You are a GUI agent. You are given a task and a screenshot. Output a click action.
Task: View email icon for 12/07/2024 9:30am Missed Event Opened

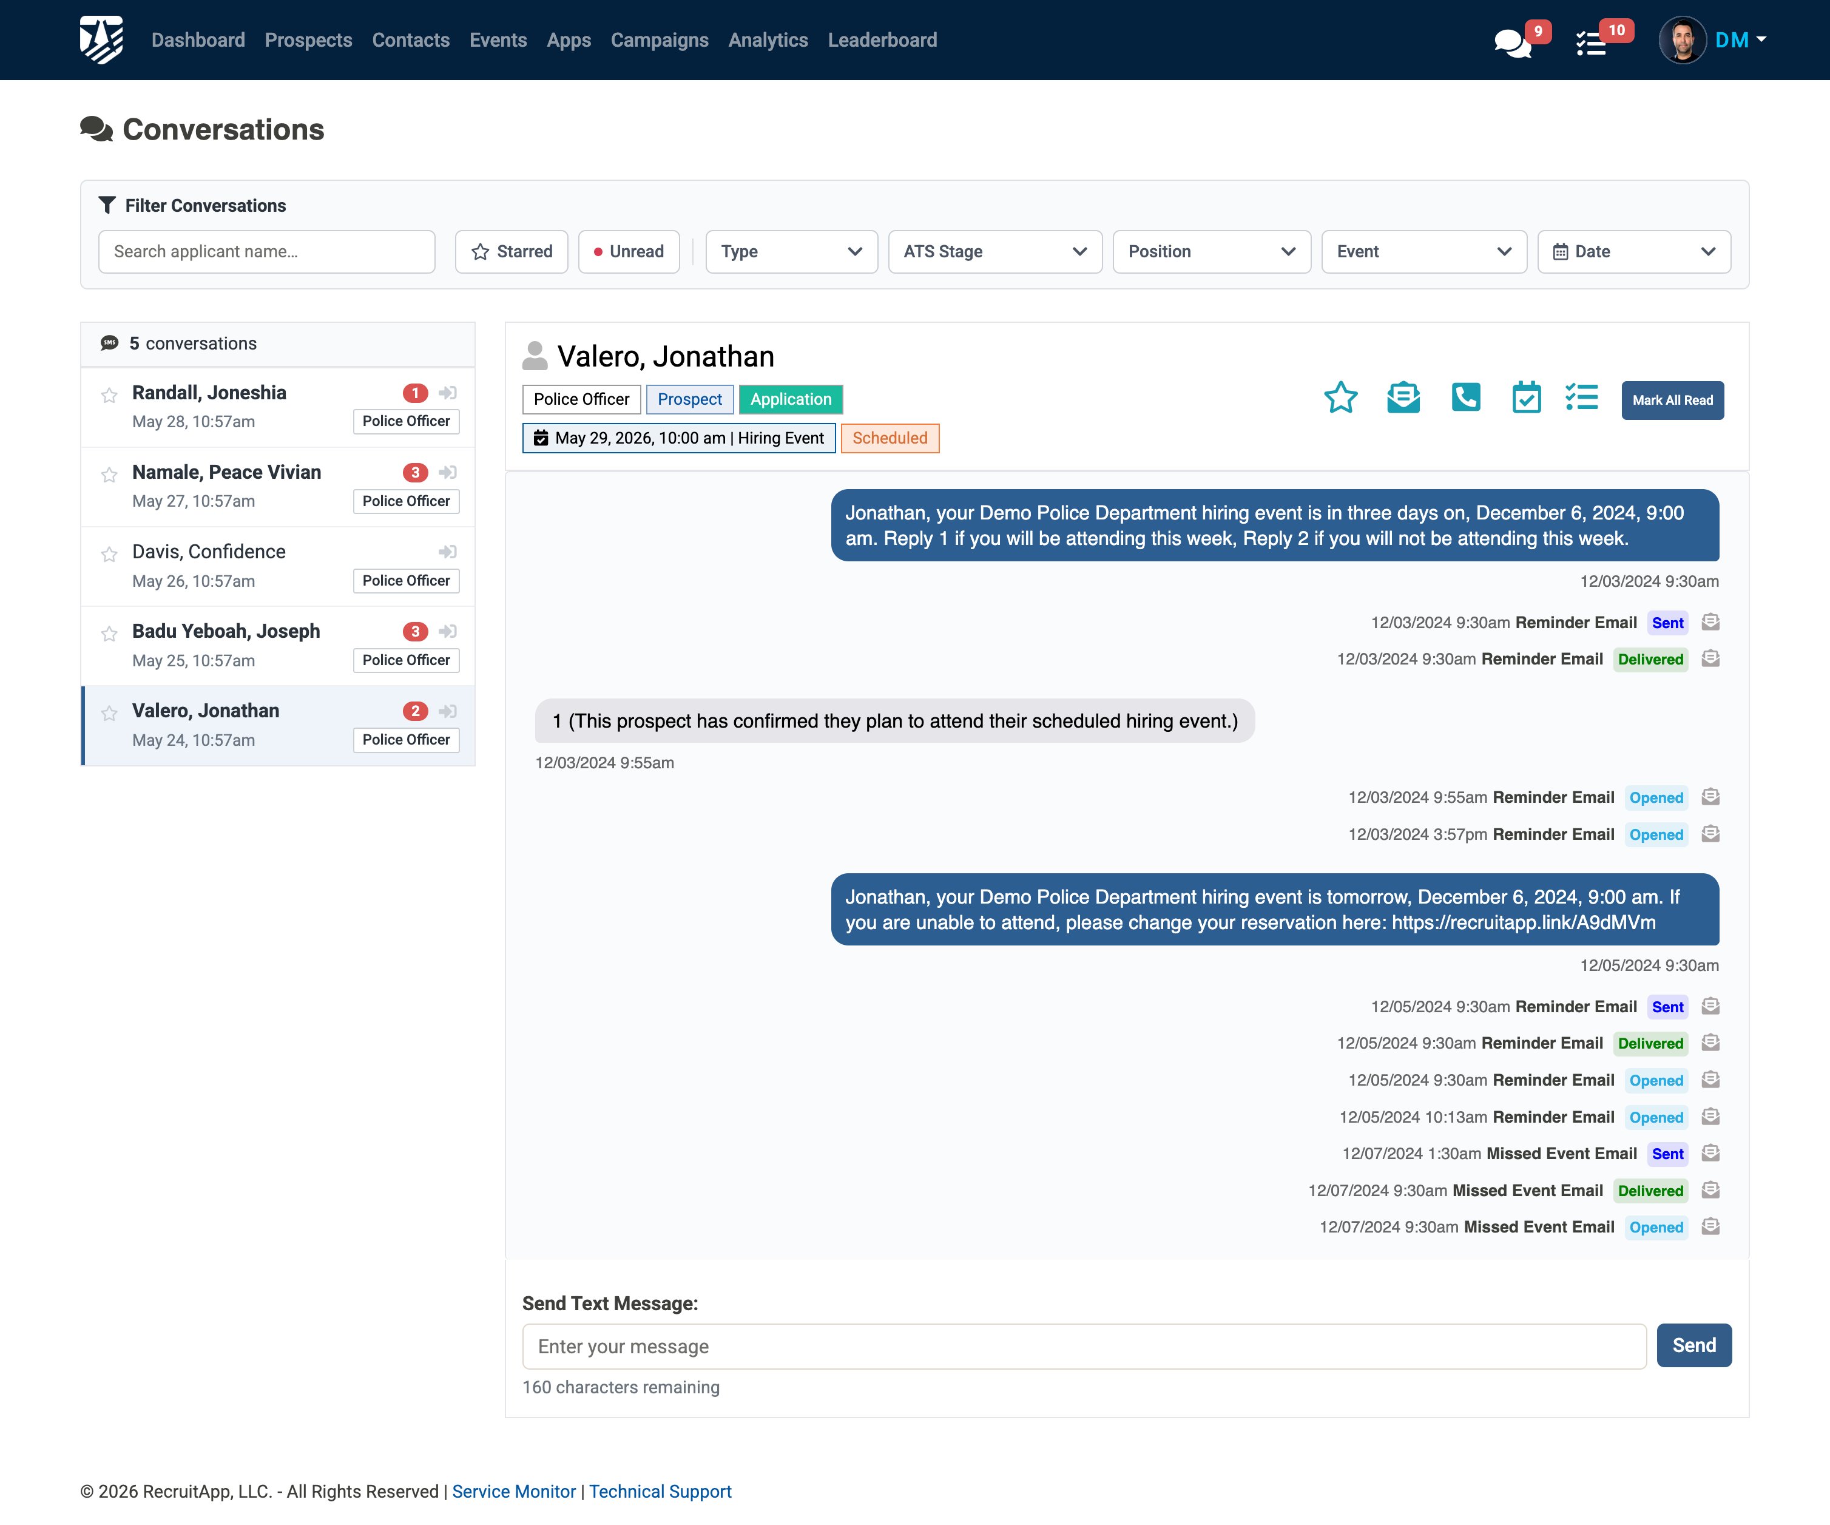(1710, 1227)
